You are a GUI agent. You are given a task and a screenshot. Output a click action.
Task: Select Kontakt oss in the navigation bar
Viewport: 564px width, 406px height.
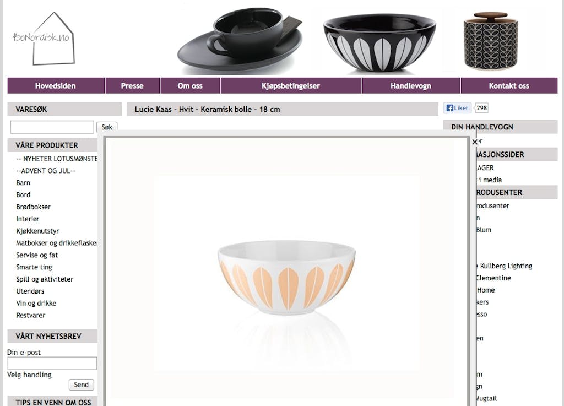509,85
